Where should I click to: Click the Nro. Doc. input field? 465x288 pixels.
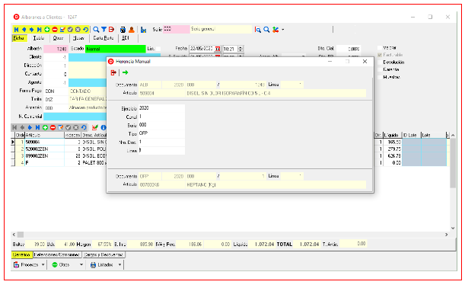[x=161, y=142]
